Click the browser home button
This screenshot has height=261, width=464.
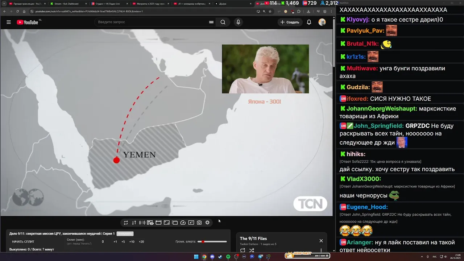point(24,11)
